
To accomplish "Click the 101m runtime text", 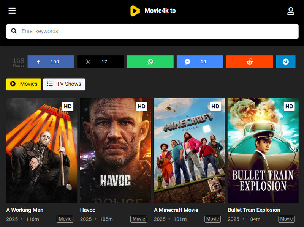I will click(180, 219).
